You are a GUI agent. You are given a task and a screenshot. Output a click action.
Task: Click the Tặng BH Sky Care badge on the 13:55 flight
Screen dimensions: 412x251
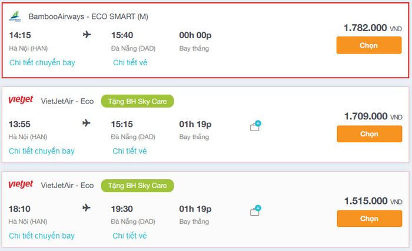tap(137, 101)
